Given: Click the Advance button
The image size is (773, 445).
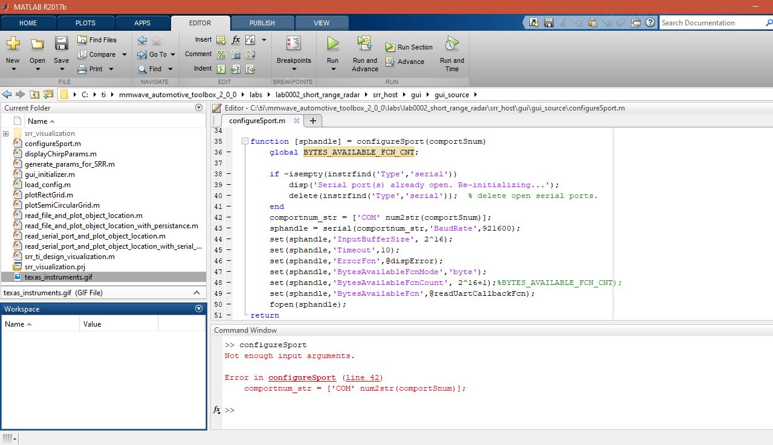Looking at the screenshot, I should pyautogui.click(x=405, y=62).
